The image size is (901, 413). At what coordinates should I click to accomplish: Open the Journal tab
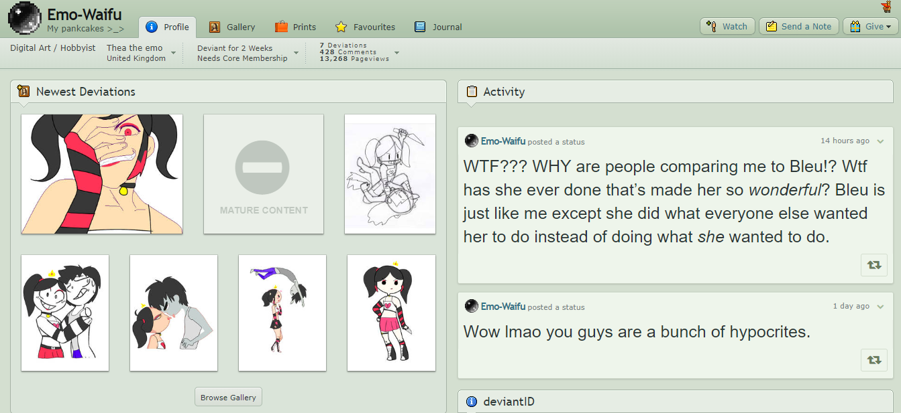[438, 27]
